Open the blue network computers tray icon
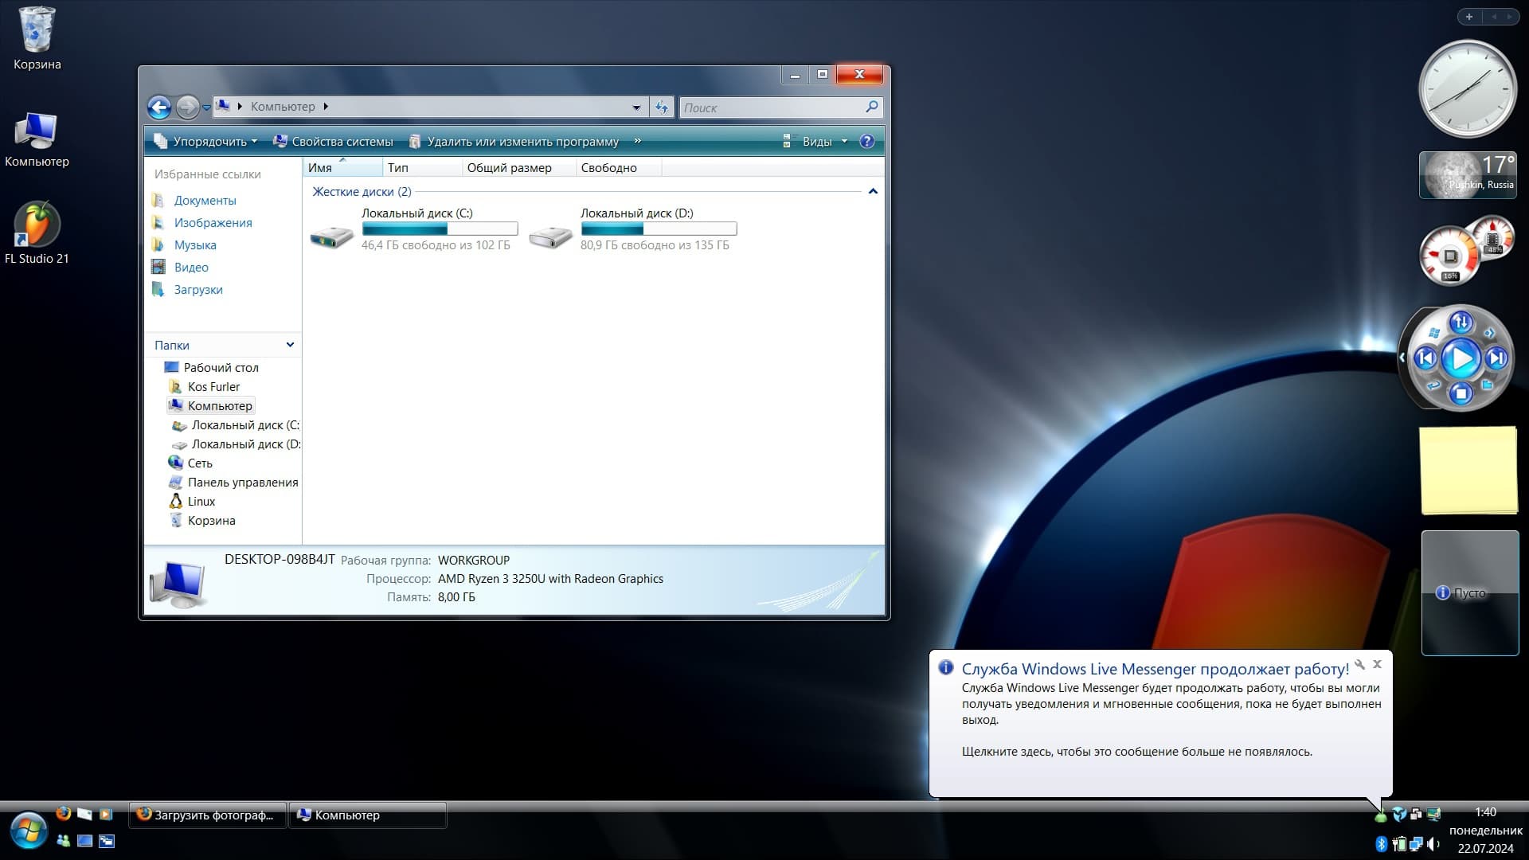This screenshot has width=1529, height=860. pyautogui.click(x=1417, y=844)
